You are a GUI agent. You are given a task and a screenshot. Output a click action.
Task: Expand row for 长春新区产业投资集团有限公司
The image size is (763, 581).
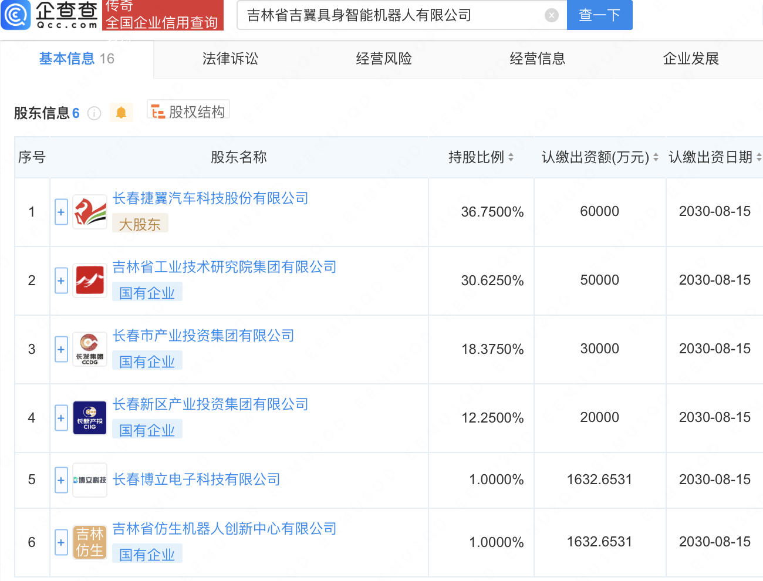click(61, 418)
